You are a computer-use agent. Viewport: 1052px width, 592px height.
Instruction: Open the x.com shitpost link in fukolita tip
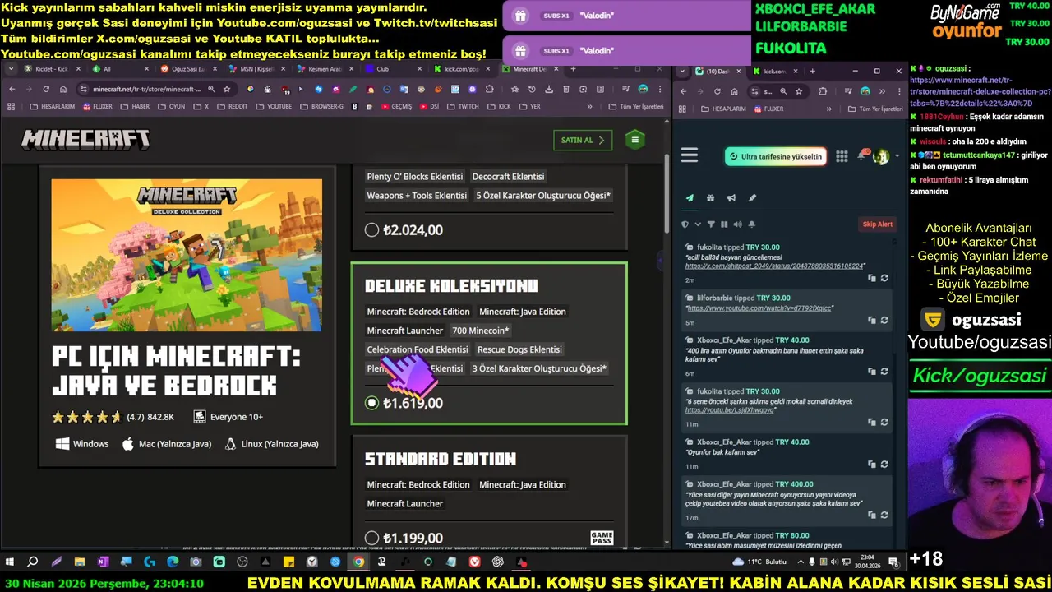point(775,266)
